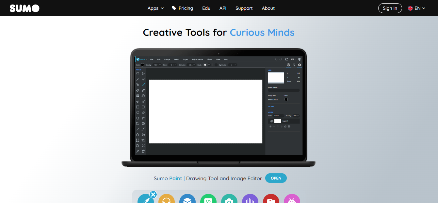Open Adjustments menu in laptop preview
The height and width of the screenshot is (203, 438).
click(x=198, y=59)
